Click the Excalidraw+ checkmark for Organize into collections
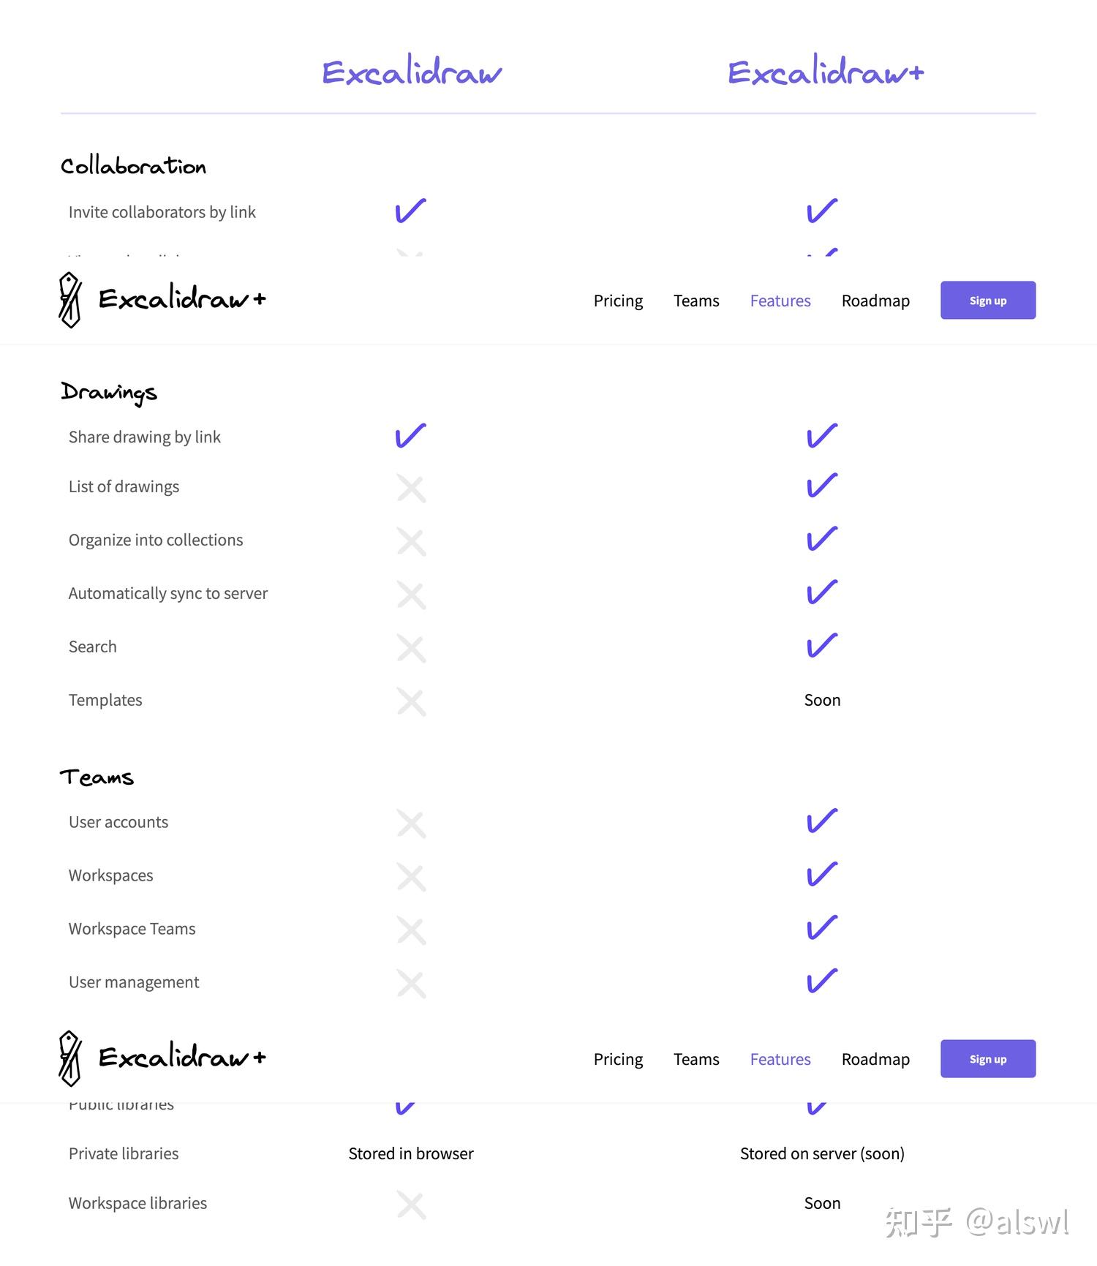Viewport: 1097px width, 1266px height. point(822,539)
